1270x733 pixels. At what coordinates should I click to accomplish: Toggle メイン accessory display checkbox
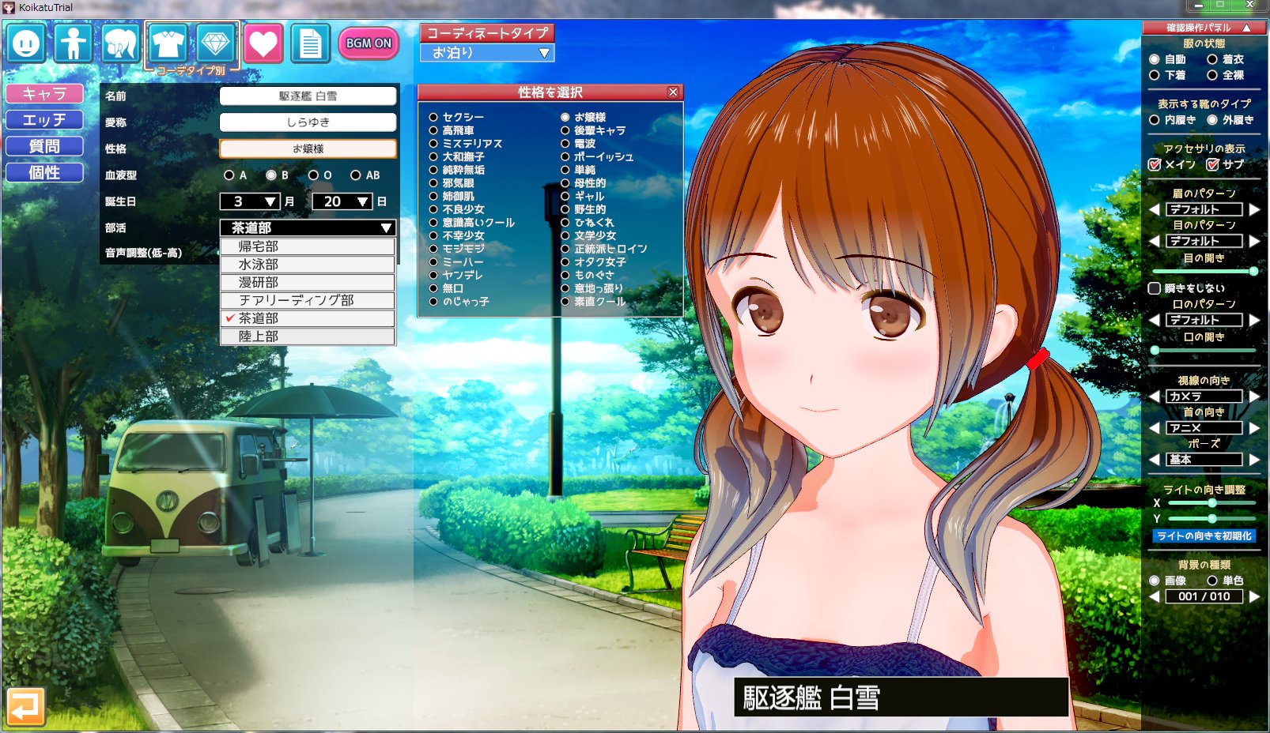tap(1155, 164)
